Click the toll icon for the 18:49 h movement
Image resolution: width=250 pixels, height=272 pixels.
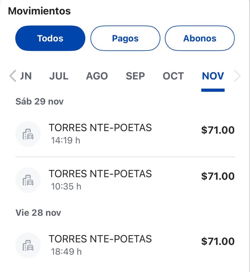click(28, 245)
